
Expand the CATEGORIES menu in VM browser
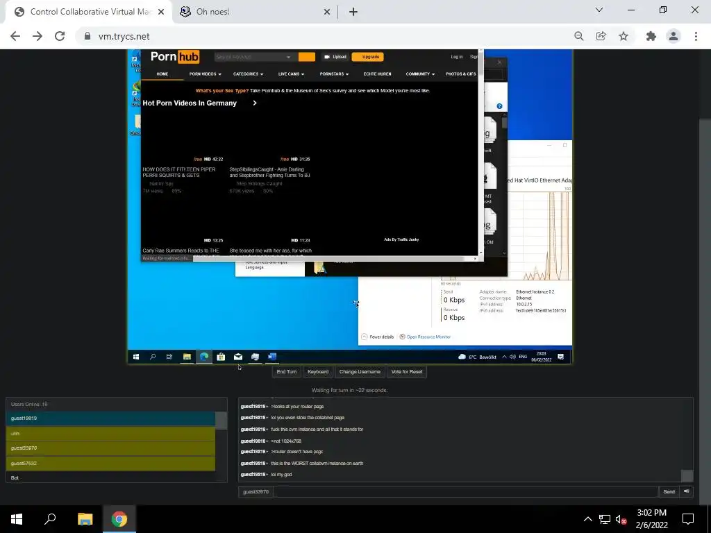(248, 74)
